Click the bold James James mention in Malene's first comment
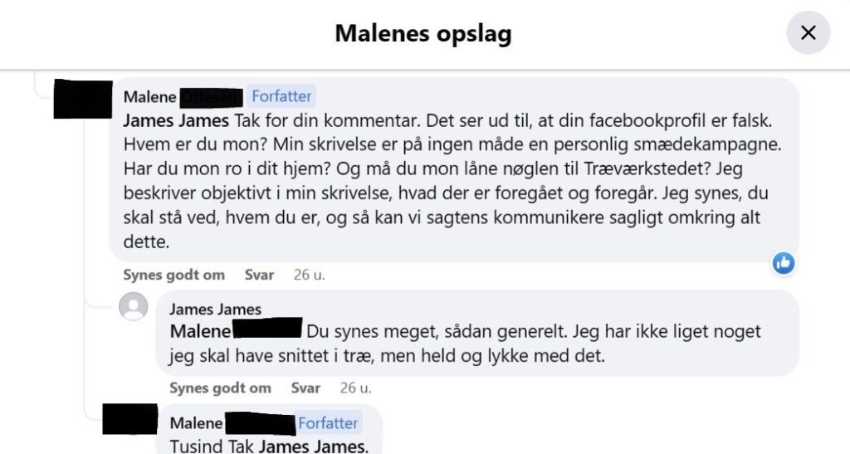 pyautogui.click(x=176, y=120)
